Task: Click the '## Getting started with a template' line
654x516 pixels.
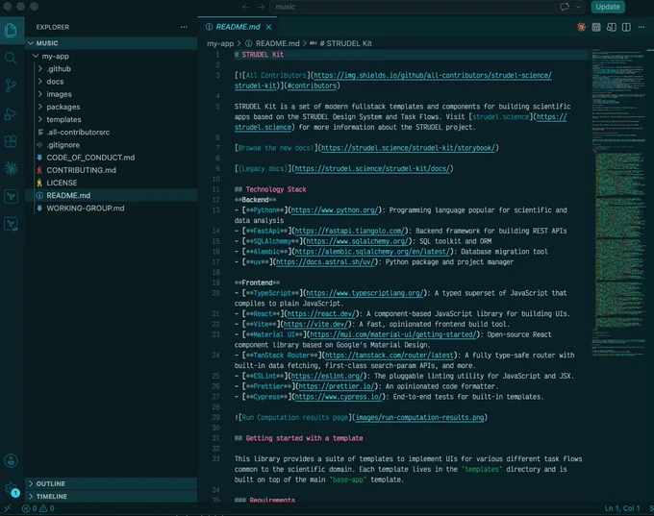Action: [x=299, y=438]
